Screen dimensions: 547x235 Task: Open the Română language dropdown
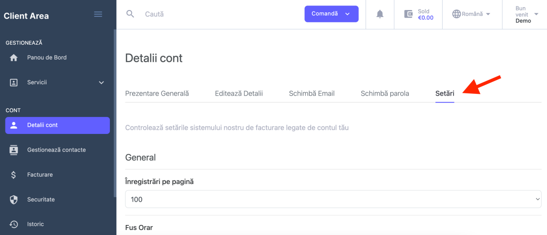(x=472, y=14)
